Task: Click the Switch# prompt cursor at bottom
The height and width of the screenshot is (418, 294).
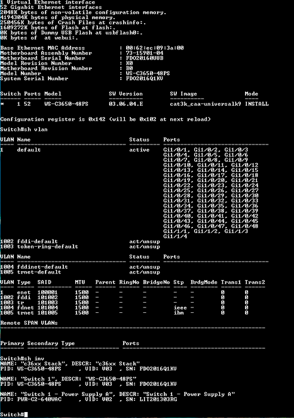Action: tap(26, 414)
